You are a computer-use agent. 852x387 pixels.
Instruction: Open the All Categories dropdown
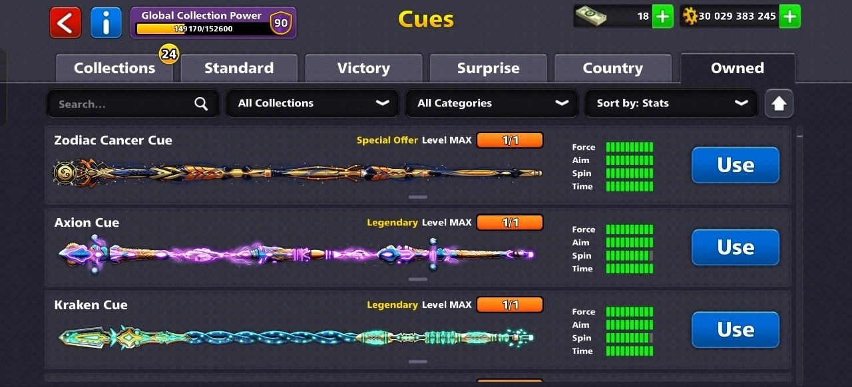point(492,104)
